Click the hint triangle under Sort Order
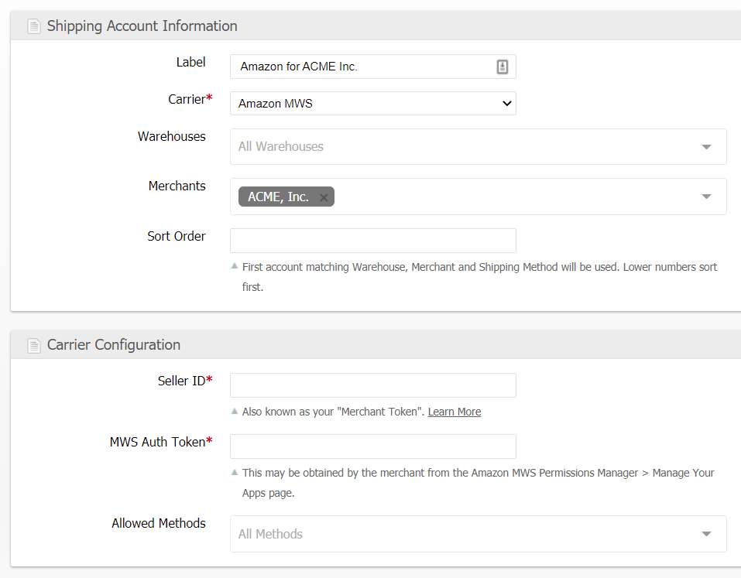Screen dimensions: 741x578 [x=235, y=266]
